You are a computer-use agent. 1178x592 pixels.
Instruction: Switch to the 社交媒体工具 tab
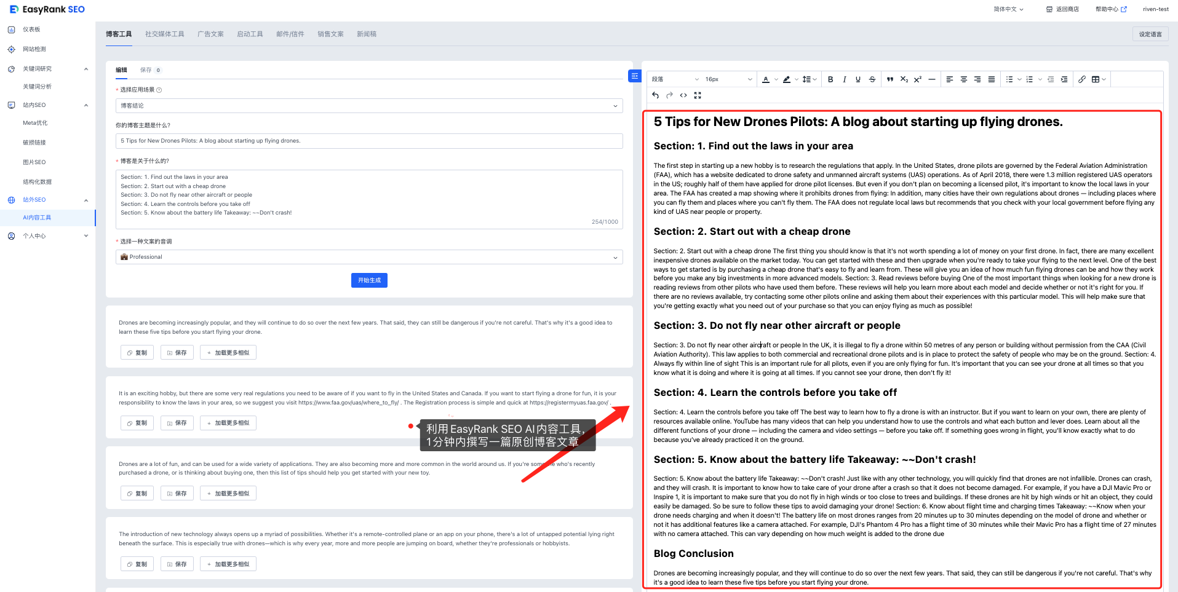165,34
